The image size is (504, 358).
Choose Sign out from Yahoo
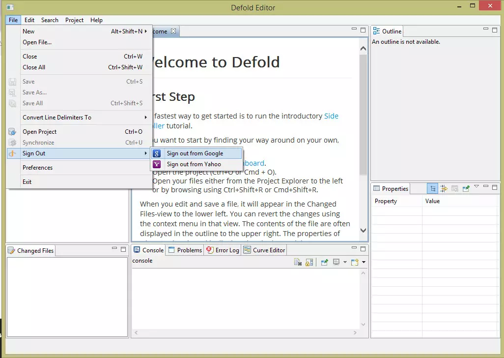click(194, 164)
